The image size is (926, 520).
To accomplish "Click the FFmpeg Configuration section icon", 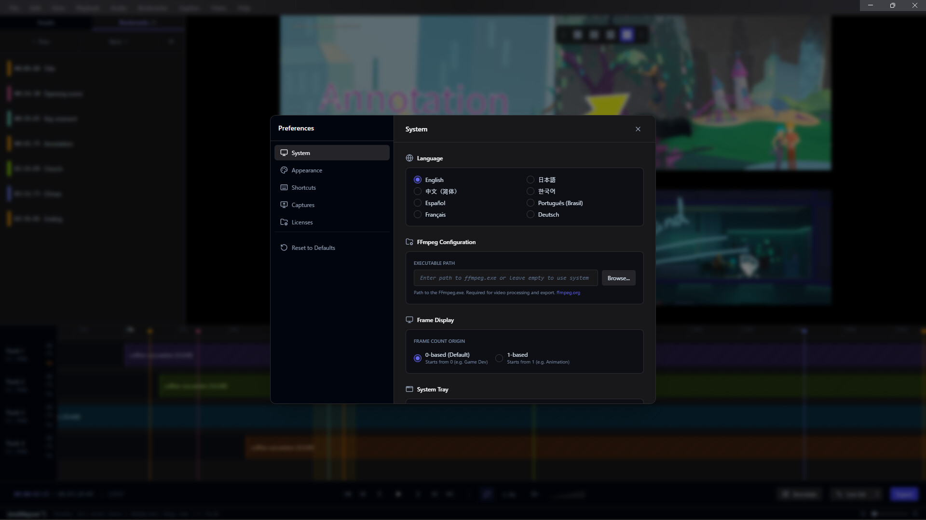I will tap(409, 242).
